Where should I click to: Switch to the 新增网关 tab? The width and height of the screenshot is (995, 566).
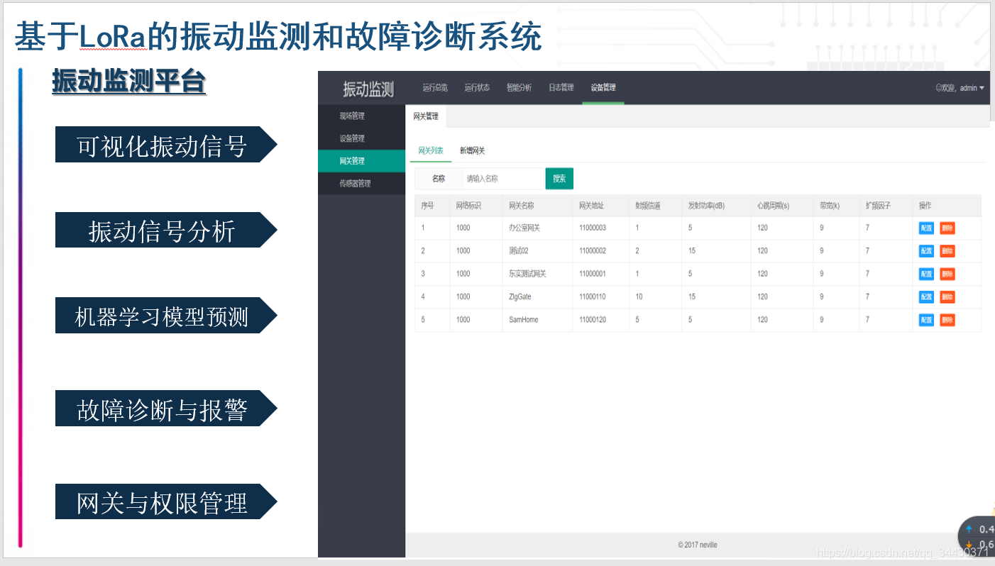pyautogui.click(x=473, y=151)
